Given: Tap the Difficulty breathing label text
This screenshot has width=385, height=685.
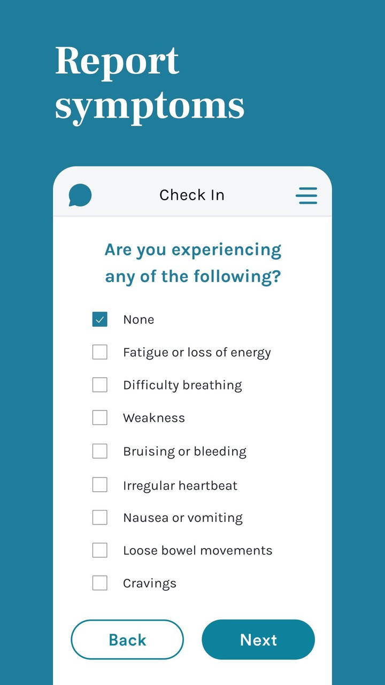Looking at the screenshot, I should [182, 385].
